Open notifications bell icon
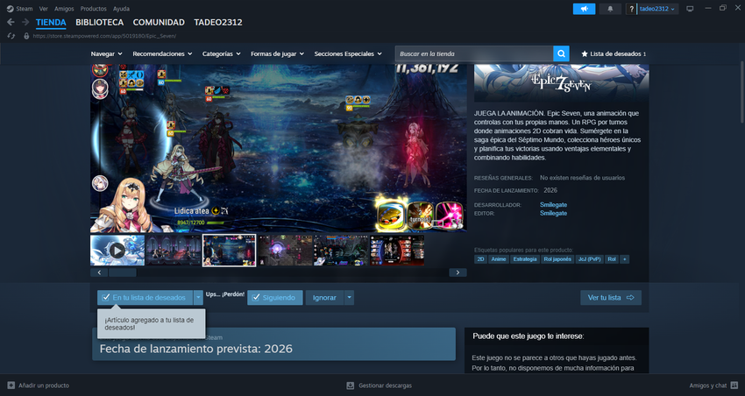 [610, 9]
